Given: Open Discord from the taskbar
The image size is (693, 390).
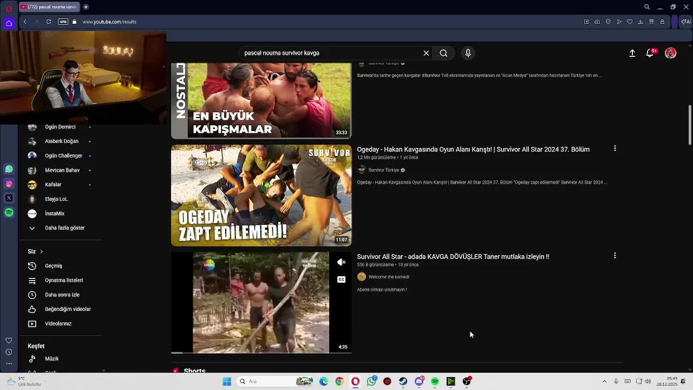Looking at the screenshot, I should pyautogui.click(x=419, y=381).
